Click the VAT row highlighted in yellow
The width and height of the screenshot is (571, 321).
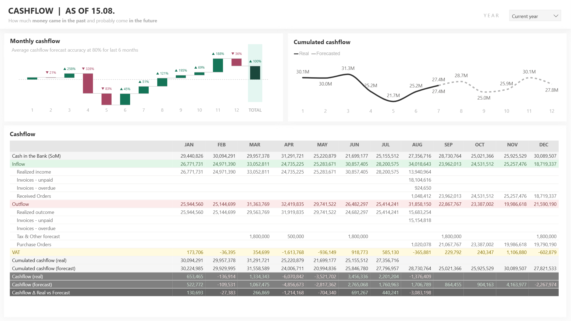[16, 252]
